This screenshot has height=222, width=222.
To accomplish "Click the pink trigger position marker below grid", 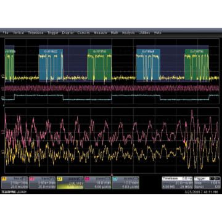I will [112, 175].
